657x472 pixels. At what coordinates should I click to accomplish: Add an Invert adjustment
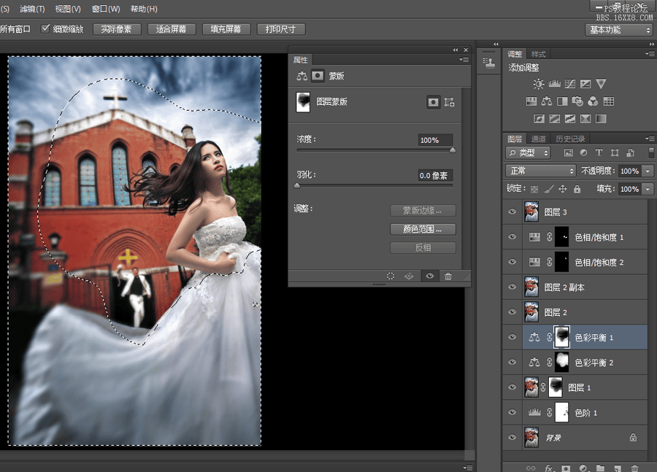click(x=539, y=119)
